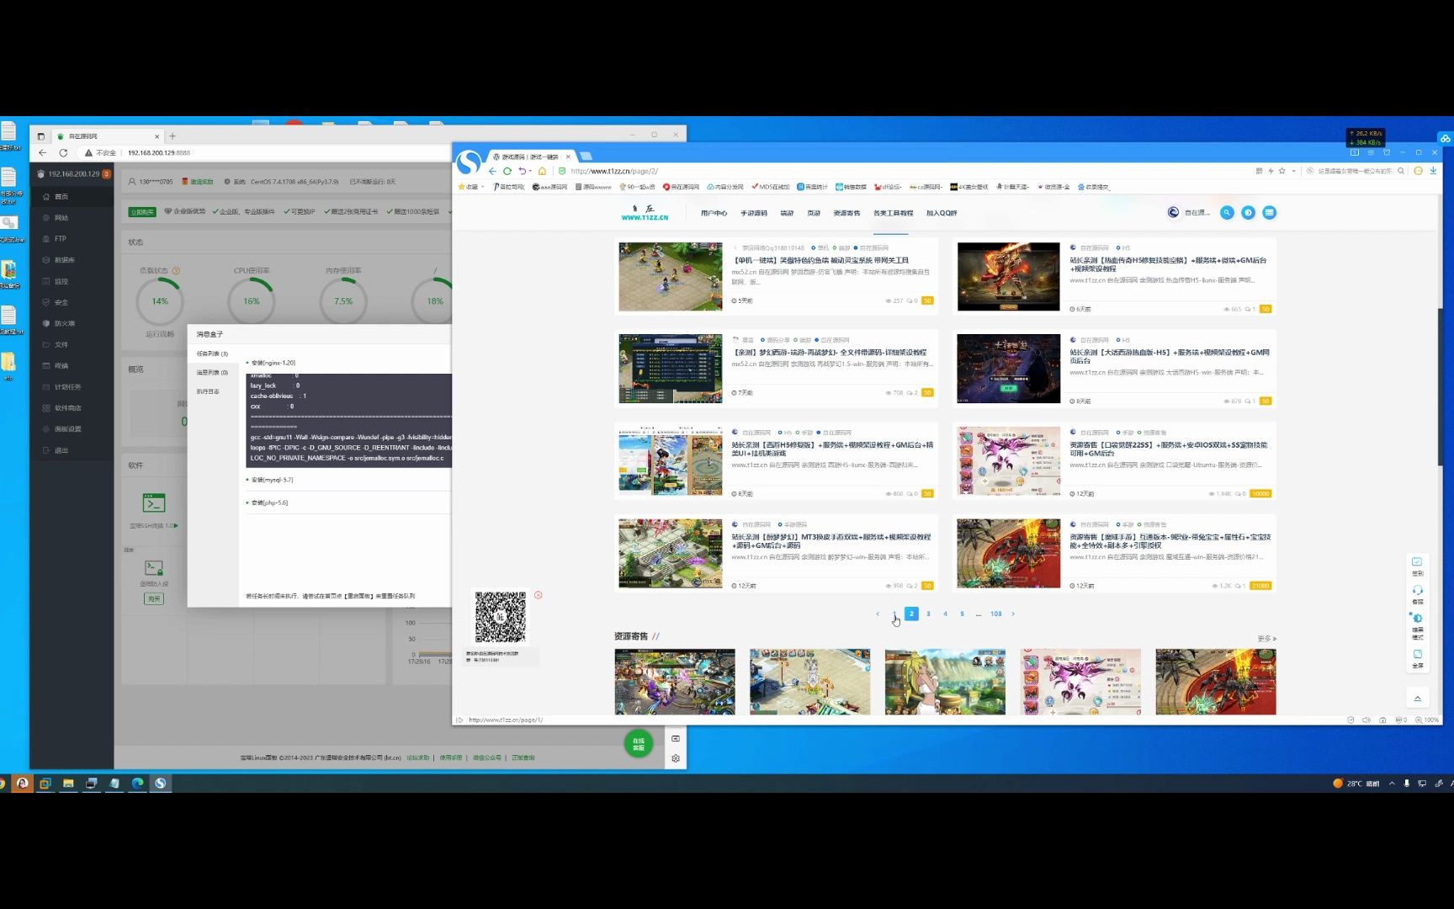Click the Sogou browser back arrow
This screenshot has width=1454, height=909.
click(x=492, y=171)
